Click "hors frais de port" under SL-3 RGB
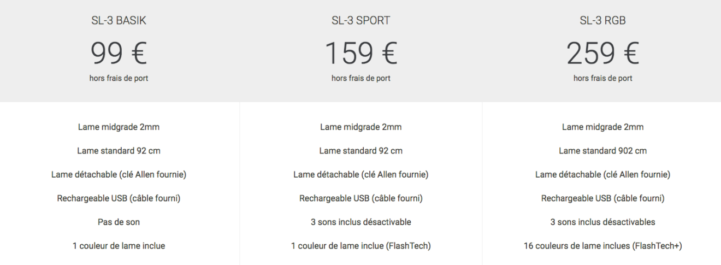This screenshot has width=721, height=265. (602, 78)
